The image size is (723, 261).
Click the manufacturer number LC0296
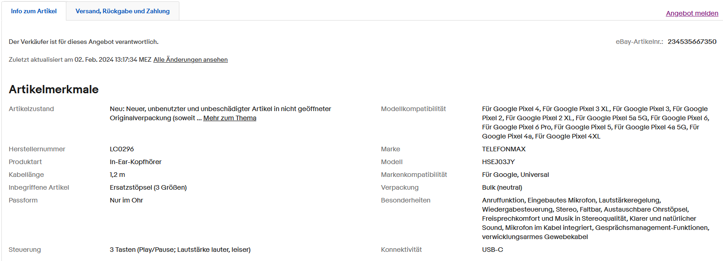122,149
